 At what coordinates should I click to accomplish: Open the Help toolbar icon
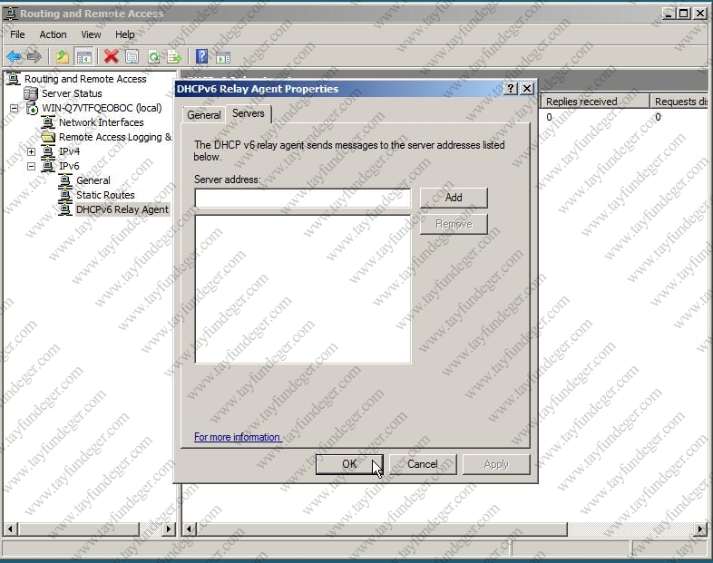pyautogui.click(x=201, y=57)
